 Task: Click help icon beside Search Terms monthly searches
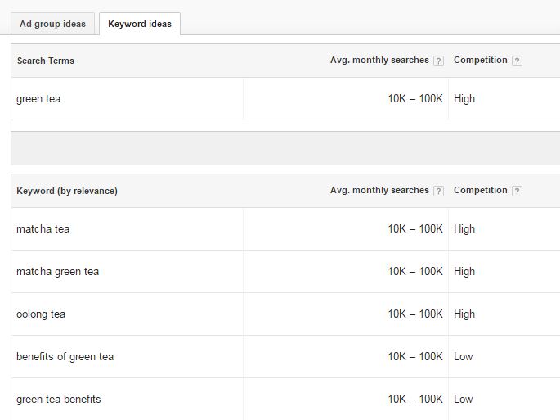tap(438, 61)
